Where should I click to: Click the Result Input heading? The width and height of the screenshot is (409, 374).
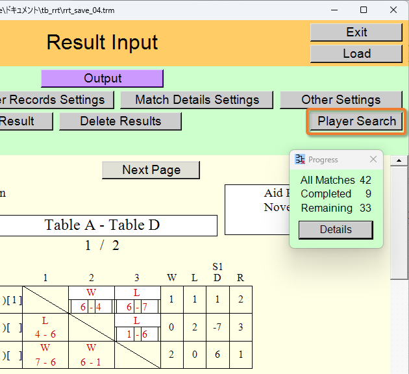point(103,42)
